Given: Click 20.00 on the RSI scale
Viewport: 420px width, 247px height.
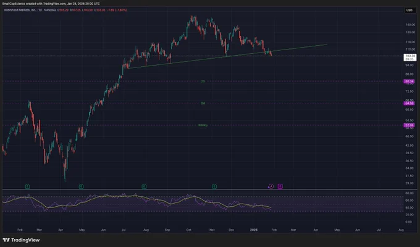Looking at the screenshot, I should pos(409,215).
